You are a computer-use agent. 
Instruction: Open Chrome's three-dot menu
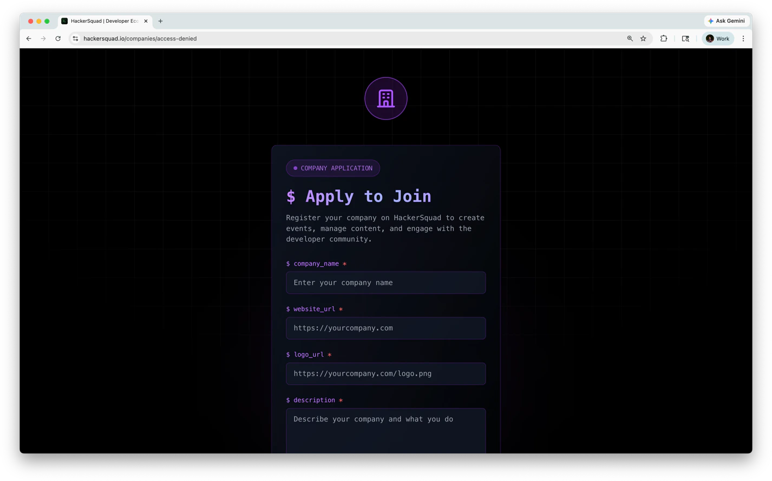pyautogui.click(x=743, y=38)
